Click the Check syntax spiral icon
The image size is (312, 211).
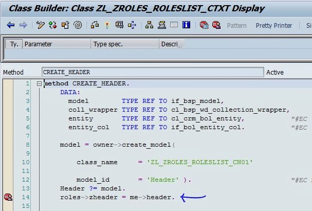(78, 25)
